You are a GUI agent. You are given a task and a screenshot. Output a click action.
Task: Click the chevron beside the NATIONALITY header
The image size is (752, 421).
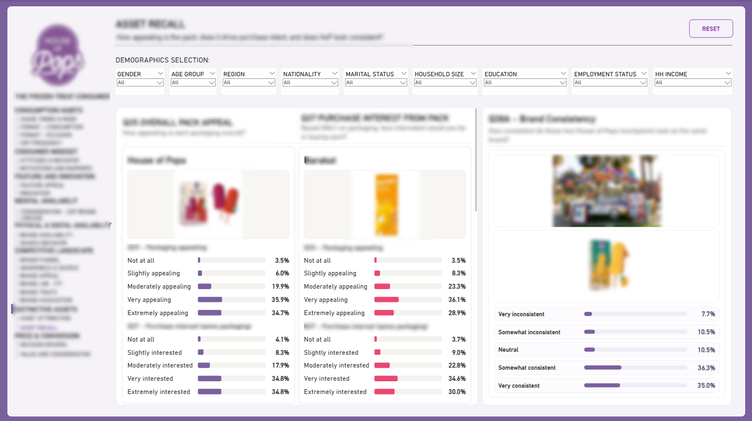(334, 73)
